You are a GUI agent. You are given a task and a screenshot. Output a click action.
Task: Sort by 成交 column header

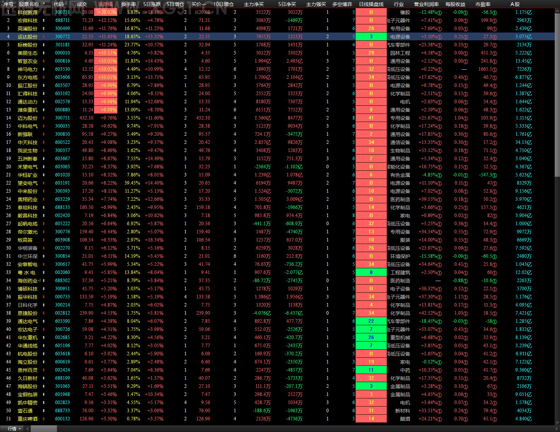[82, 4]
